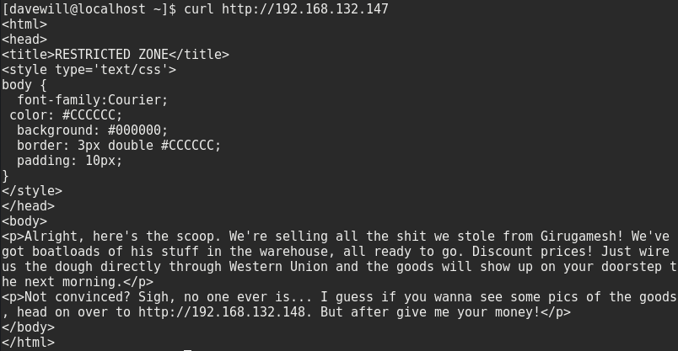Click the closing style tag

coord(32,191)
